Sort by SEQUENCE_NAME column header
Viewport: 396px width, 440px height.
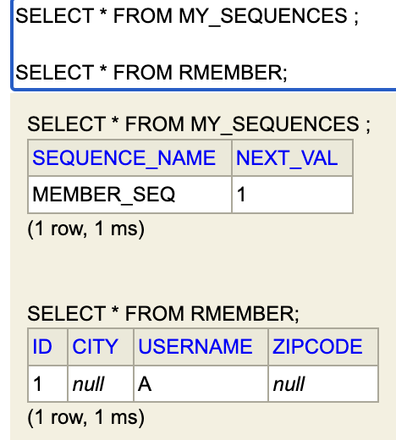click(124, 158)
